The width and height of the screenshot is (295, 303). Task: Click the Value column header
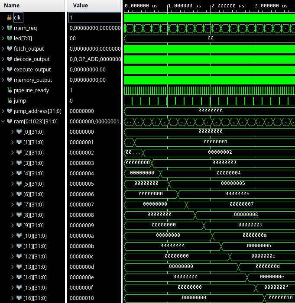tap(94, 6)
